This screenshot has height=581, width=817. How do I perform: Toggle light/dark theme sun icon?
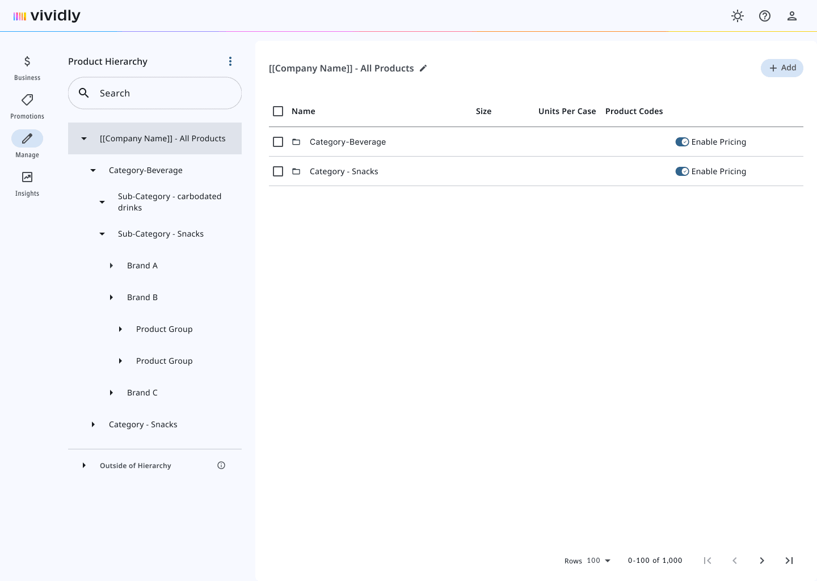click(738, 16)
